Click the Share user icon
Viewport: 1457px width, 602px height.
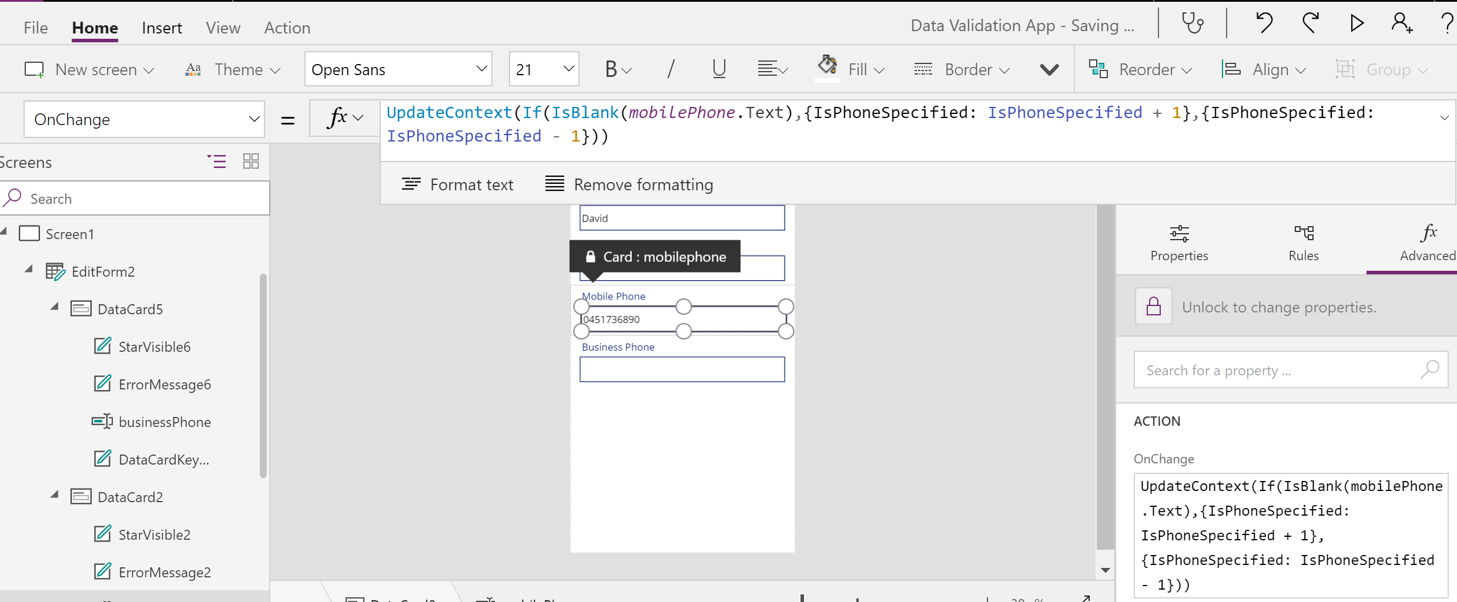point(1401,23)
